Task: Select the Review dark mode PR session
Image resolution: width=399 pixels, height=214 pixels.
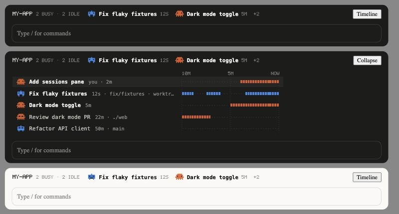Action: [x=148, y=117]
